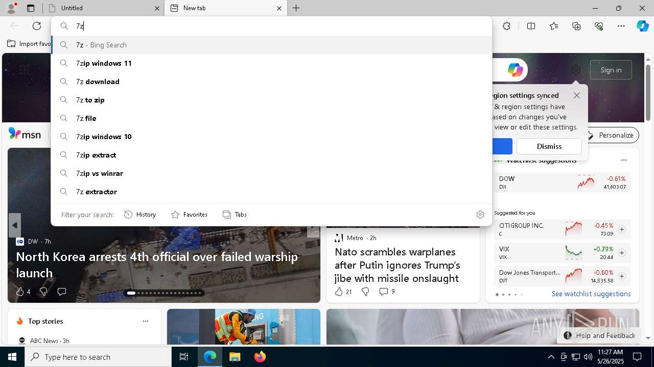
Task: Open the Windows Start menu
Action: tap(12, 357)
